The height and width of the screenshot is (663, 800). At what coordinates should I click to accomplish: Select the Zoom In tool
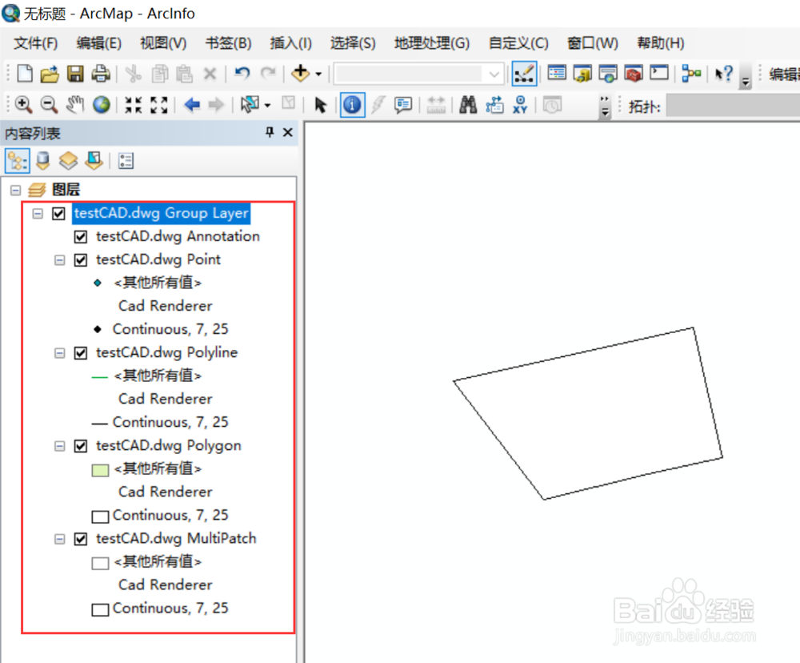point(23,105)
